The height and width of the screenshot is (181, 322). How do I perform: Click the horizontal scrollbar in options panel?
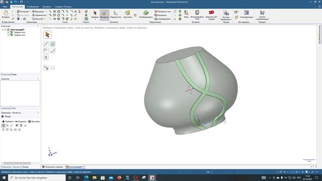pyautogui.click(x=17, y=163)
